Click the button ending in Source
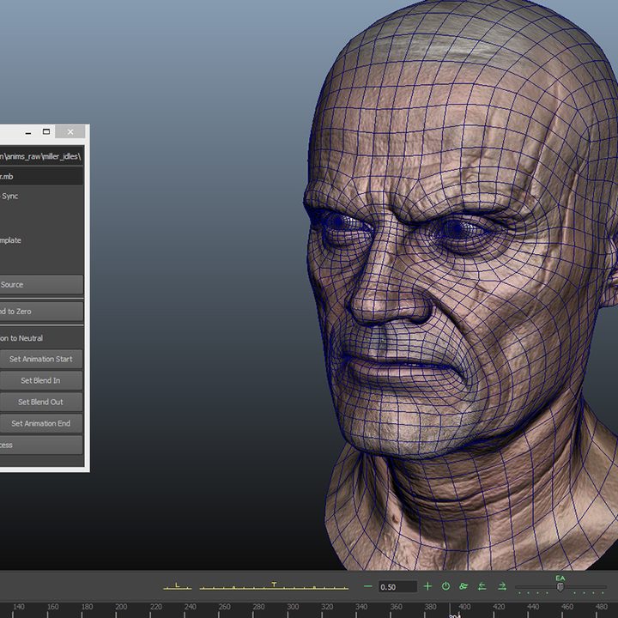This screenshot has height=618, width=618. coord(41,285)
